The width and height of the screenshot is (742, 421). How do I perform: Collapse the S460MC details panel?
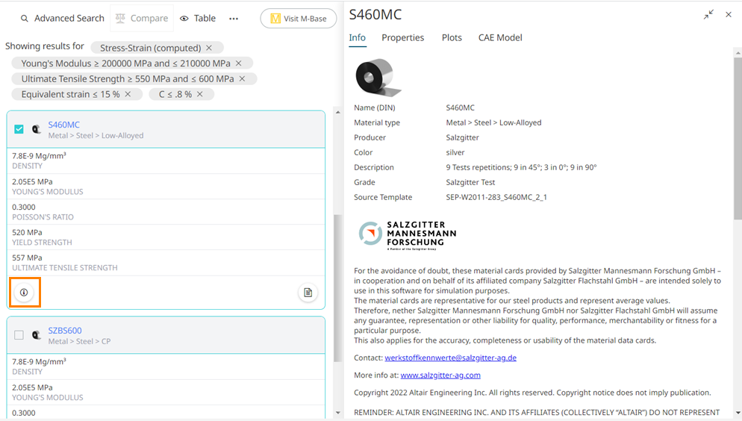pos(708,15)
